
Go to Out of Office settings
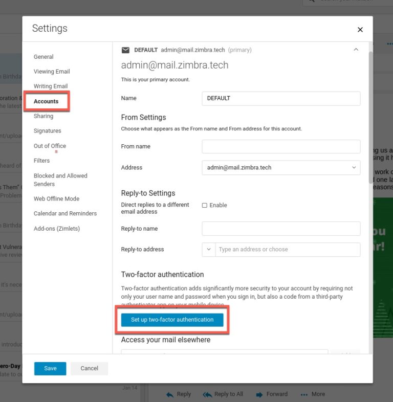tap(50, 146)
